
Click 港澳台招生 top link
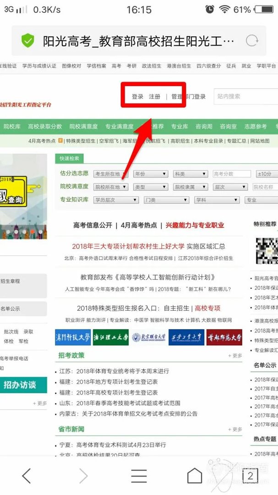(x=179, y=66)
